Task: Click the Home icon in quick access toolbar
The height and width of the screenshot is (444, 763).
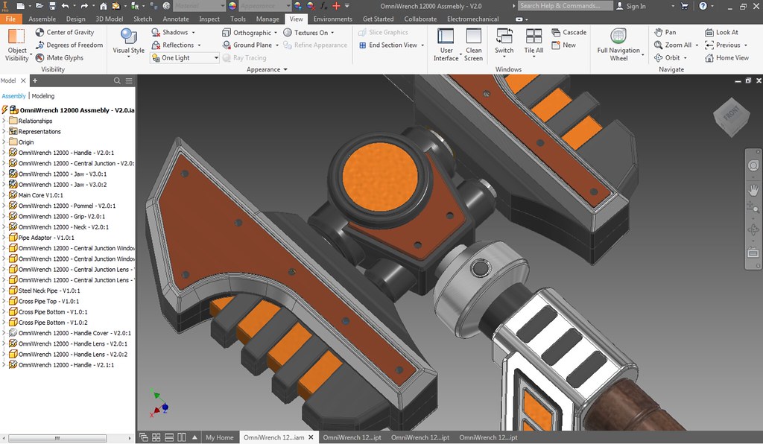Action: pos(103,6)
